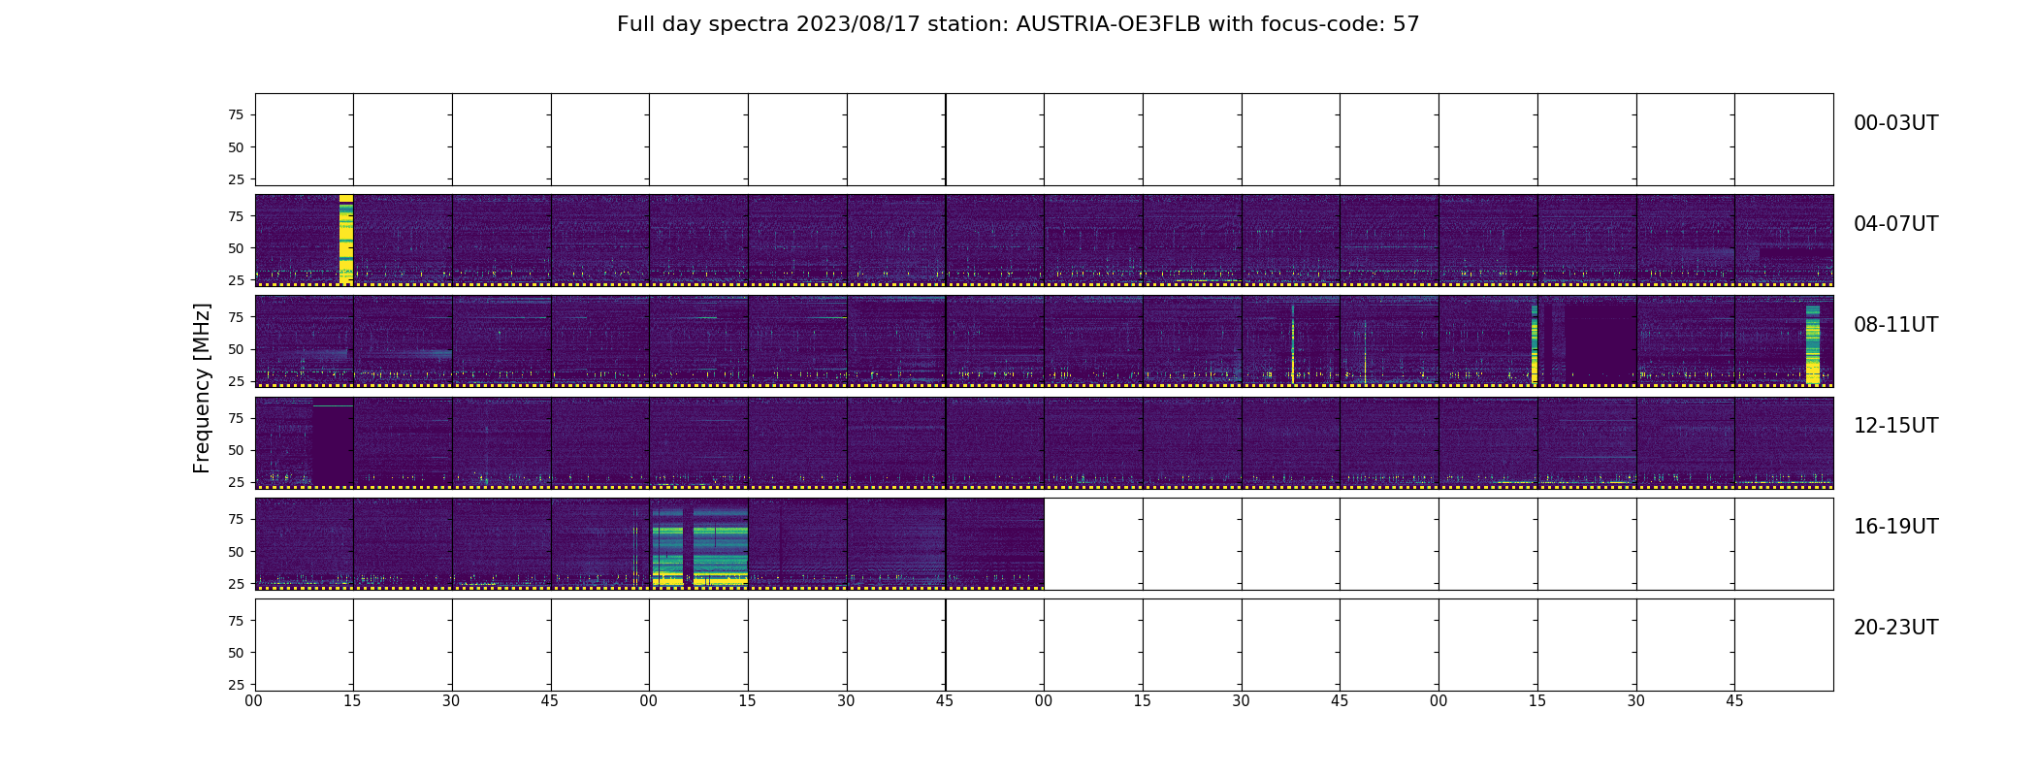Screen dimensions: 2037x776
Task: Select the "08-11UT" row label
Action: (1895, 325)
